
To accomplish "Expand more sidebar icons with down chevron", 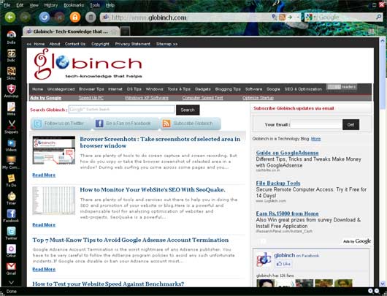I will (11, 282).
